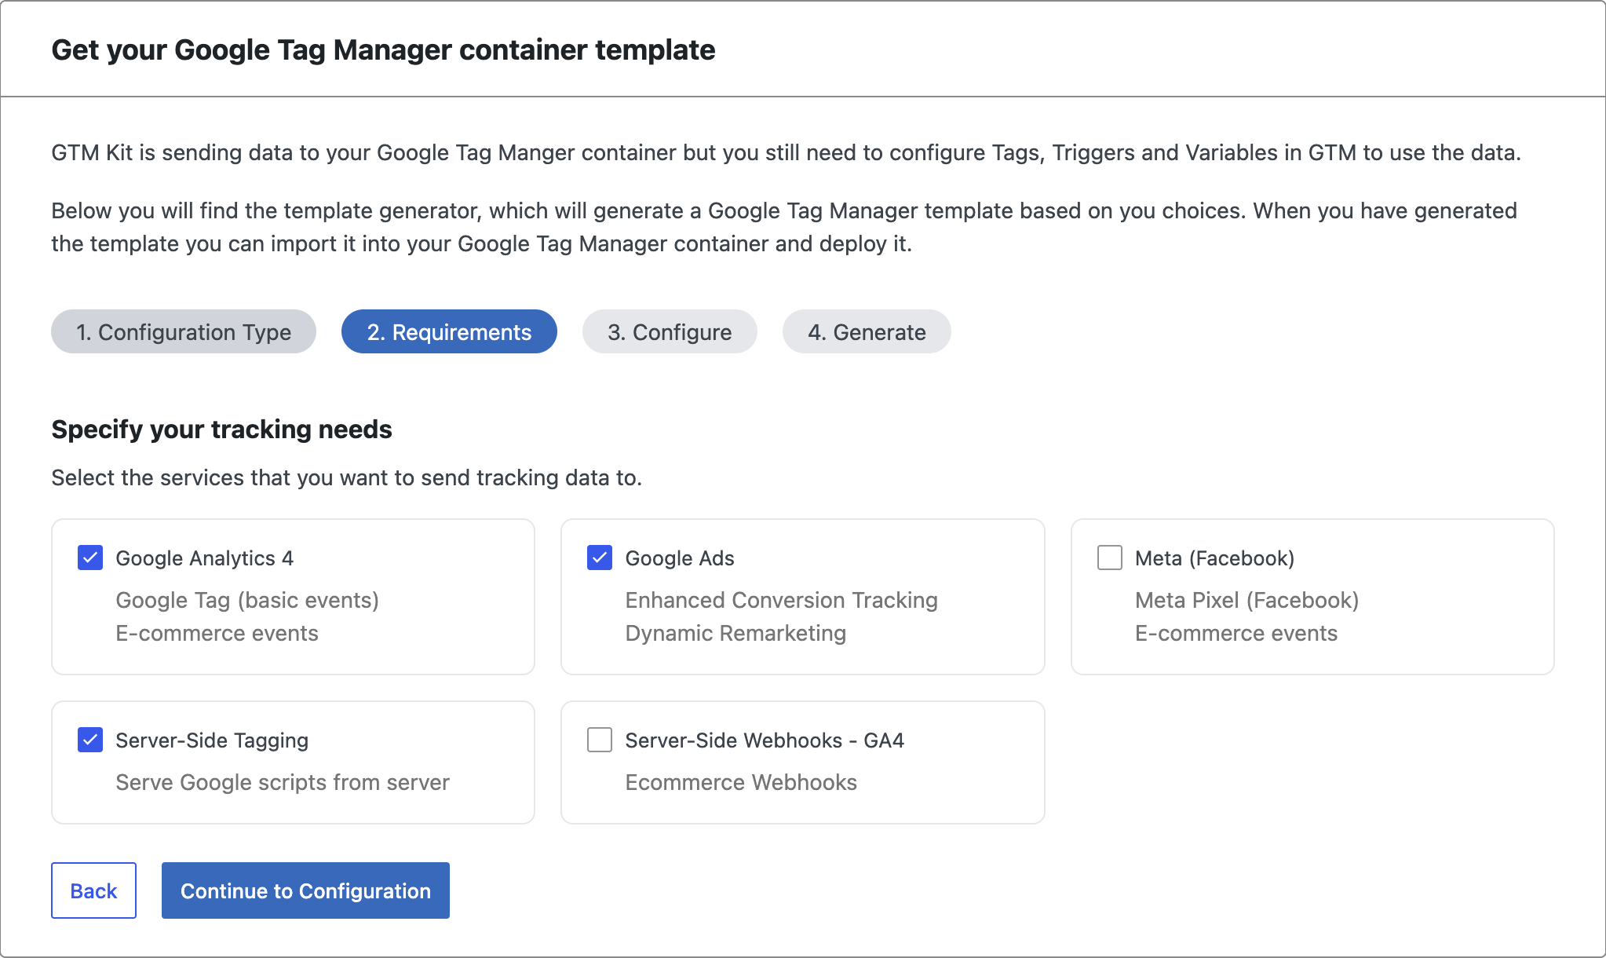1606x958 pixels.
Task: Enable the Meta (Facebook) checkbox
Action: pos(1109,558)
